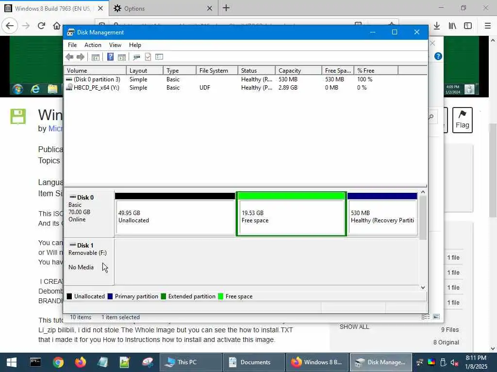This screenshot has height=372, width=497.
Task: Click the browser Home button
Action: [x=57, y=26]
